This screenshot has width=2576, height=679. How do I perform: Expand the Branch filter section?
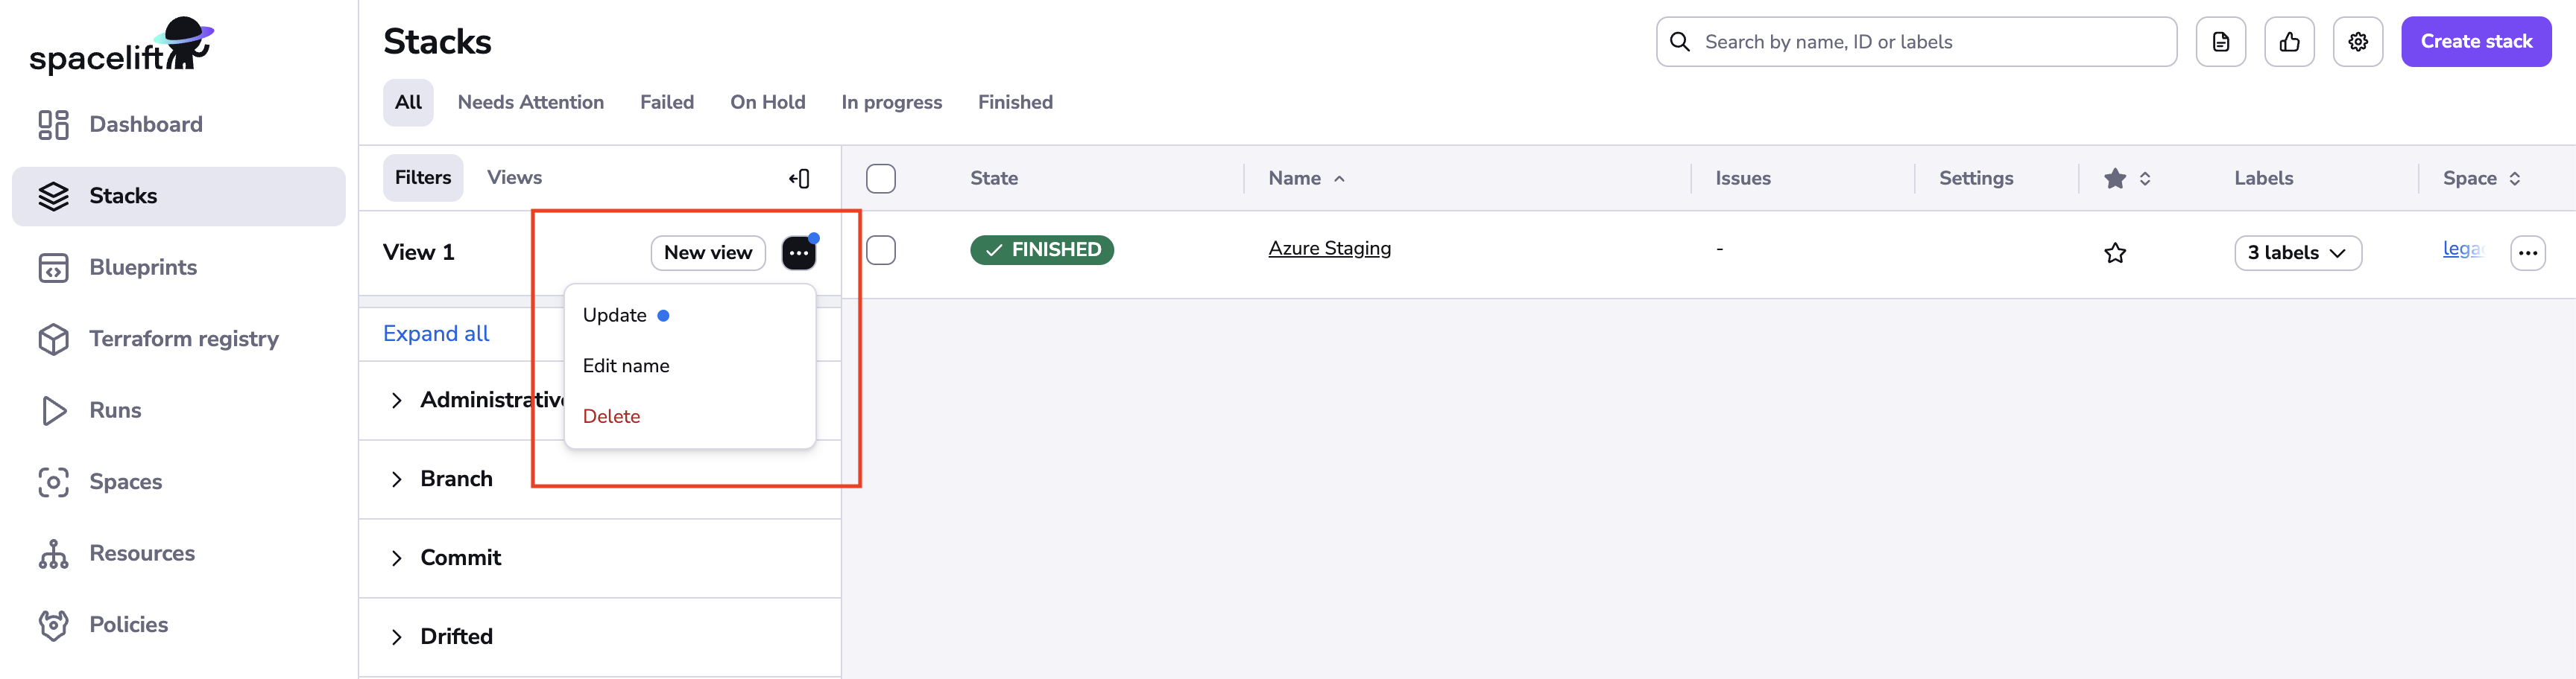click(456, 478)
